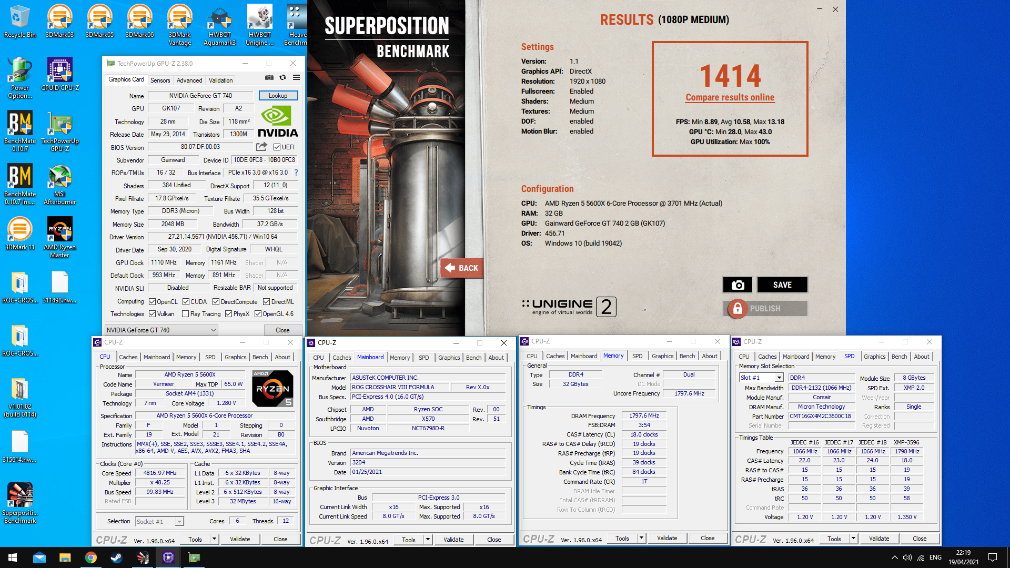Click bus interface question mark in GPU-Z

(296, 173)
